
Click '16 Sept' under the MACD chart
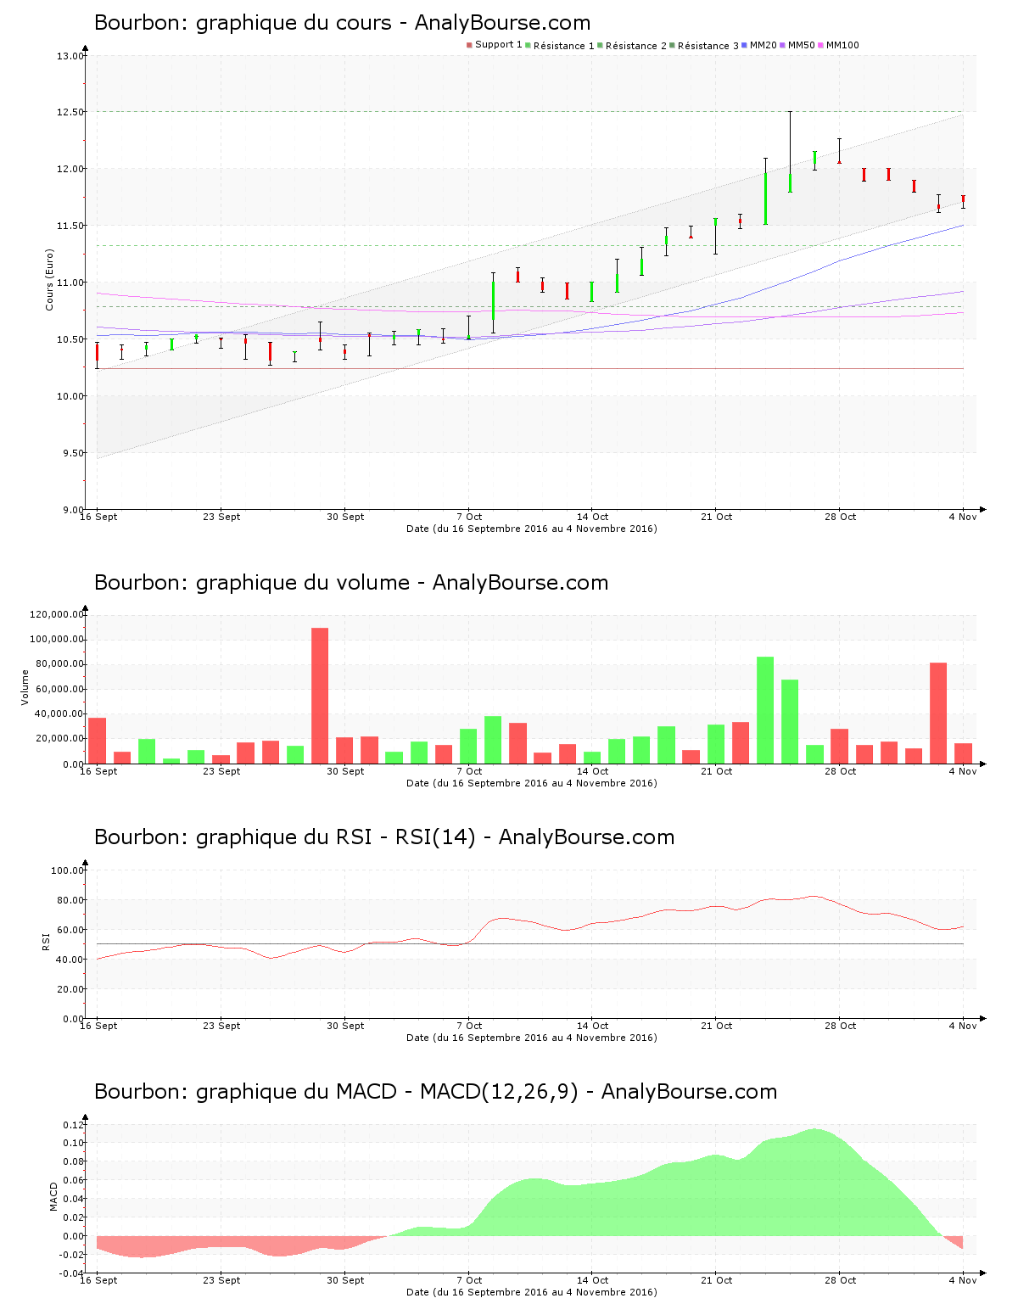[98, 1280]
